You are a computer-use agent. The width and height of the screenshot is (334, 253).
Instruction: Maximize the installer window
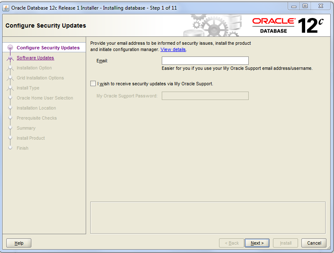tap(305, 6)
